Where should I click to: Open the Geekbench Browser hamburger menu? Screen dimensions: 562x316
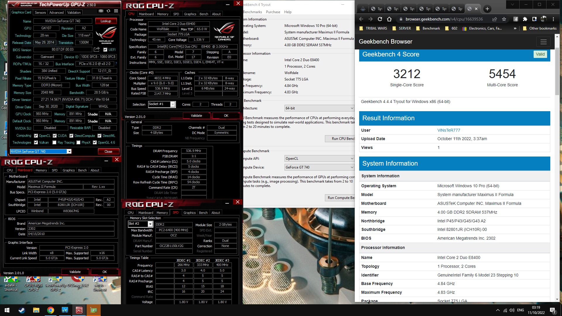click(544, 42)
